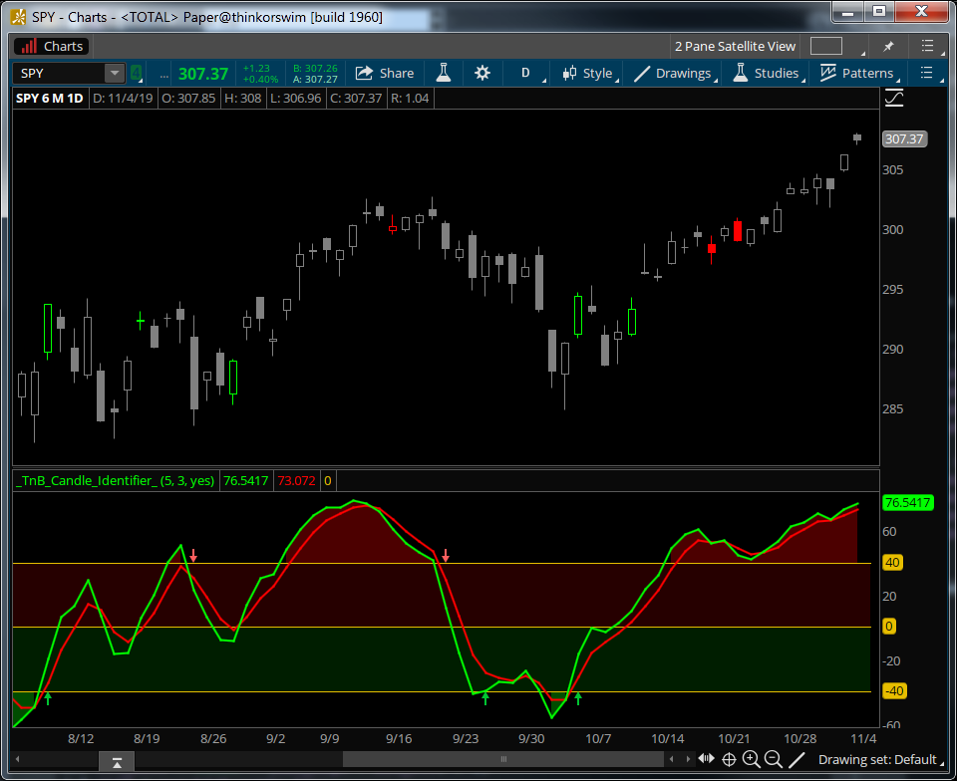Pin the window with the pushpin icon

888,47
